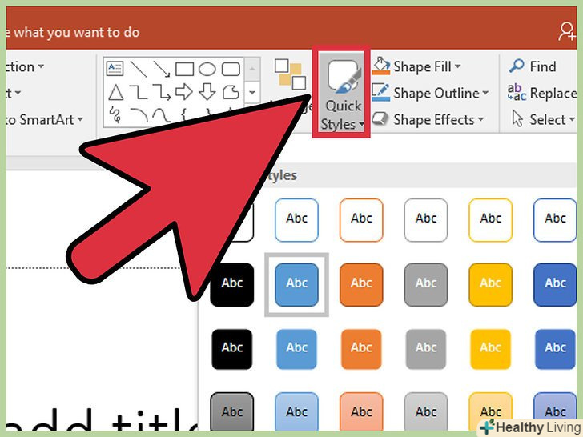This screenshot has height=437, width=583.
Task: Select the Text Box shape
Action: point(115,69)
